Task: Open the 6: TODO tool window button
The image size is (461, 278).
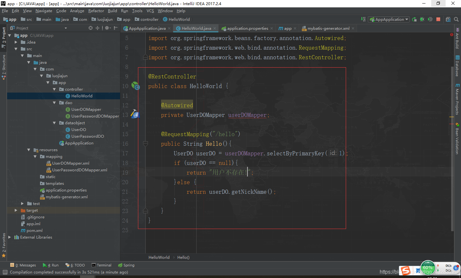Action: tap(75, 265)
